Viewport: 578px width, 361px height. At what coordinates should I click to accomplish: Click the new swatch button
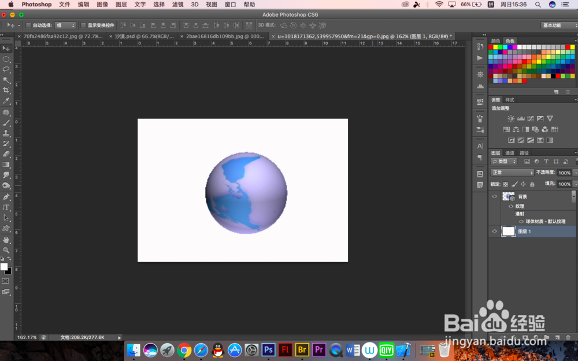tap(557, 92)
